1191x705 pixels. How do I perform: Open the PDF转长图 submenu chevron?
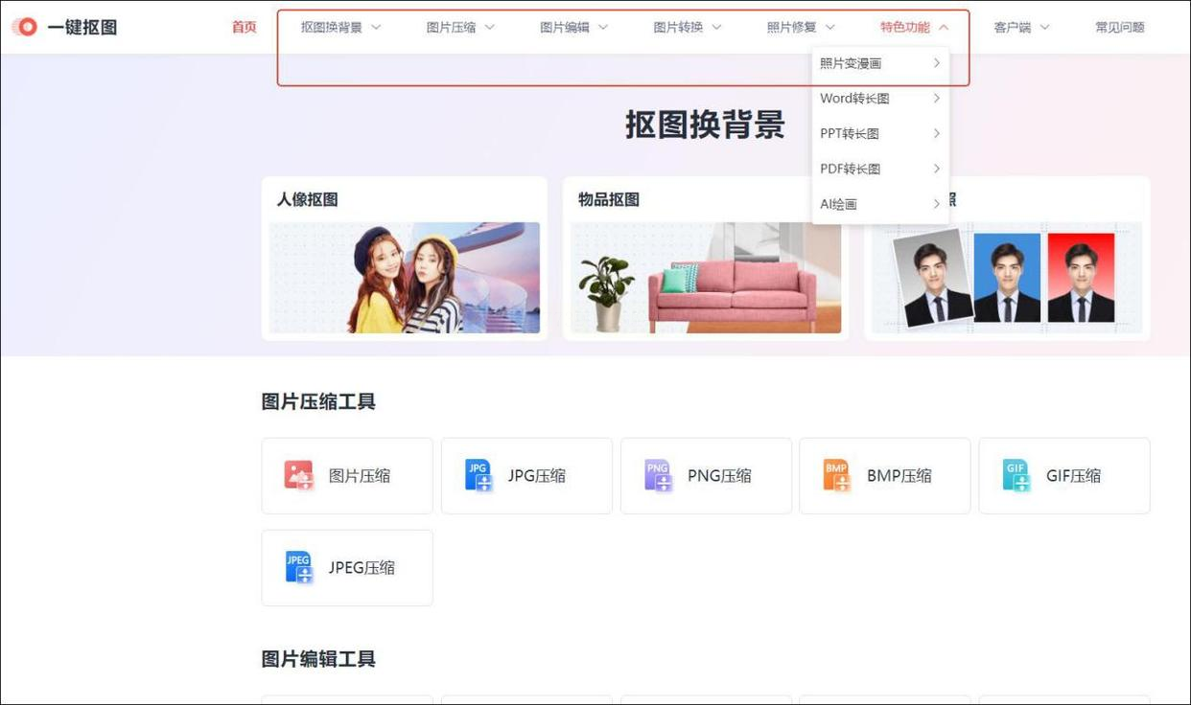937,169
